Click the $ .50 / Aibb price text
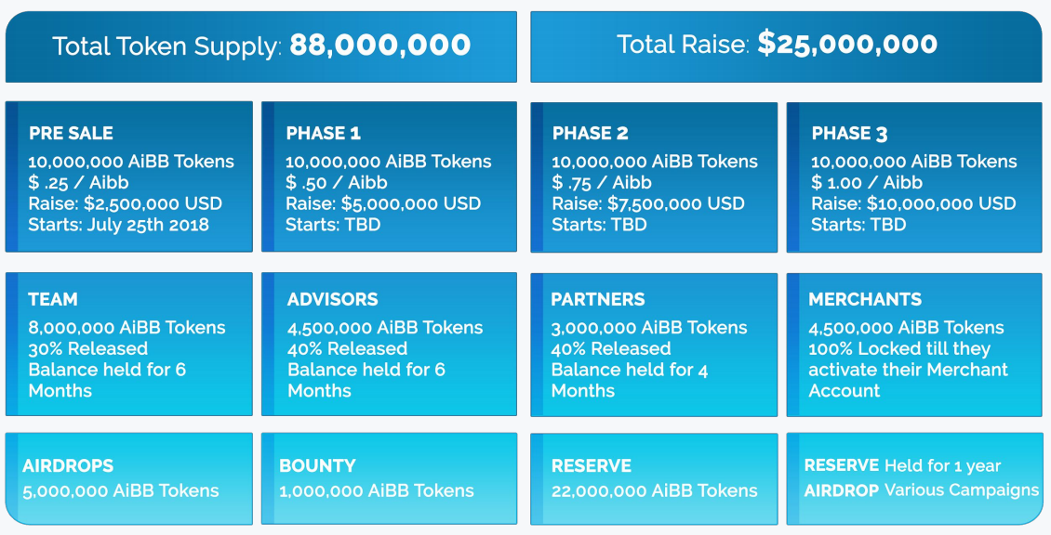Screen dimensions: 1051x535 coord(336,183)
